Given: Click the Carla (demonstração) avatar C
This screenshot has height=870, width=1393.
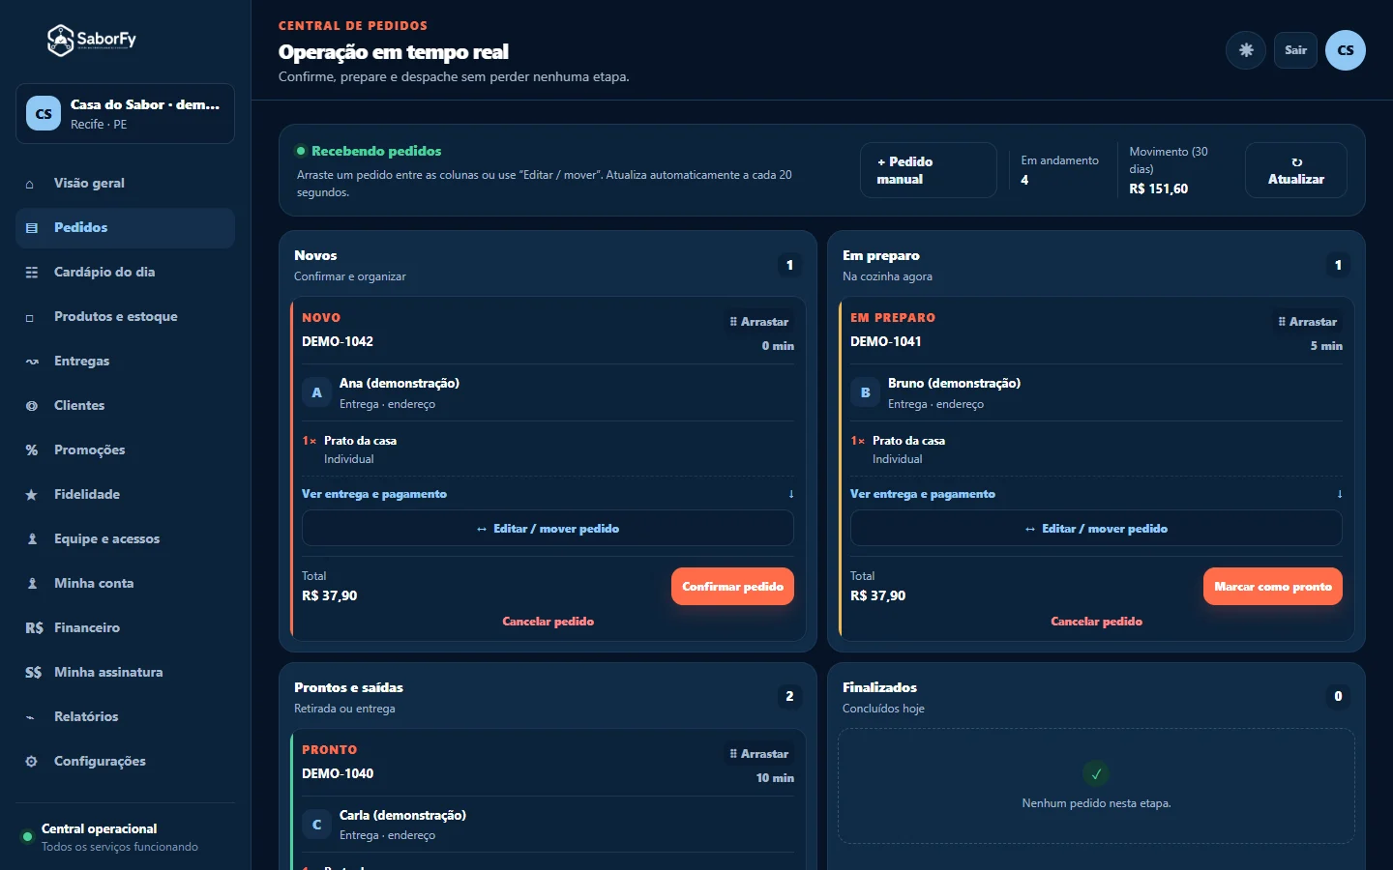Looking at the screenshot, I should pos(316,825).
